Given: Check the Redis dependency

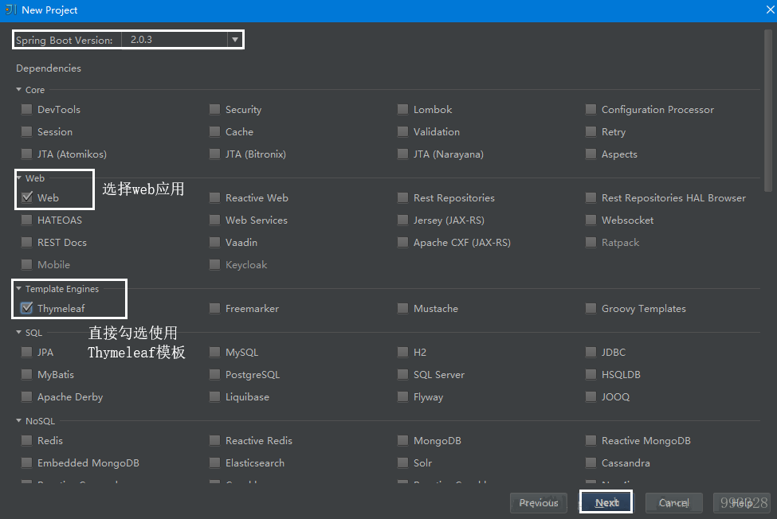Looking at the screenshot, I should tap(27, 440).
